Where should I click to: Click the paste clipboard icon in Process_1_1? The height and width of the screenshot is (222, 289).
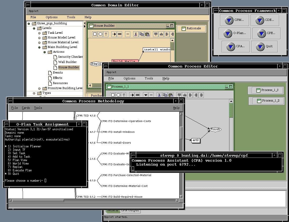point(171,95)
